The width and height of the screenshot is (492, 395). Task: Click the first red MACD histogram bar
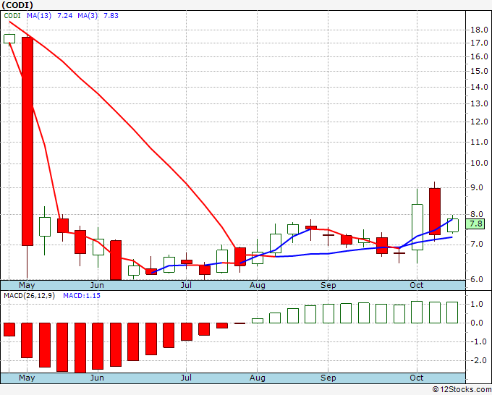(9, 329)
